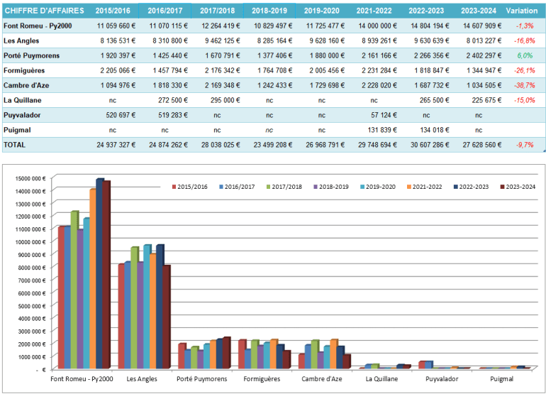Viewport: 546px width, 394px height.
Task: Click the -38,7% variation cell
Action: (523, 84)
